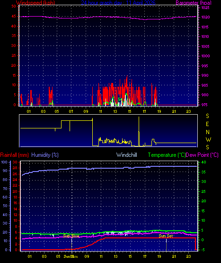Click hour 13 under the windspeed chart
The width and height of the screenshot is (221, 263).
coord(115,111)
